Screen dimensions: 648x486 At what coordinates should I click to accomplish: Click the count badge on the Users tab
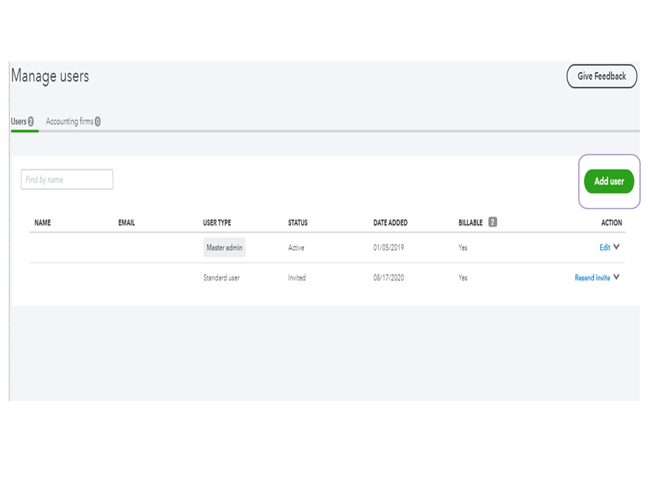pos(30,121)
